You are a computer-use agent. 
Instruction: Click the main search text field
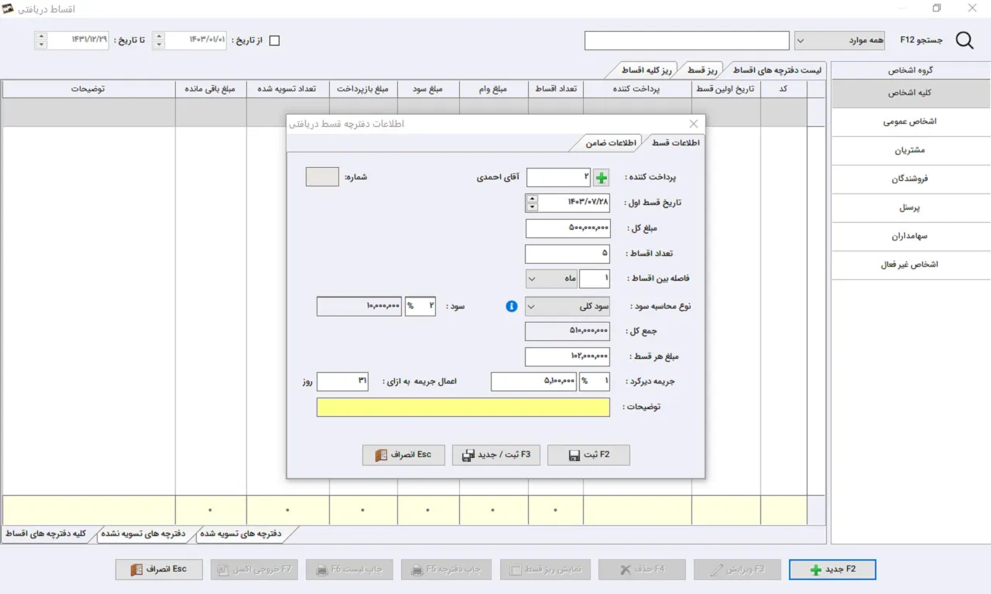tap(687, 40)
